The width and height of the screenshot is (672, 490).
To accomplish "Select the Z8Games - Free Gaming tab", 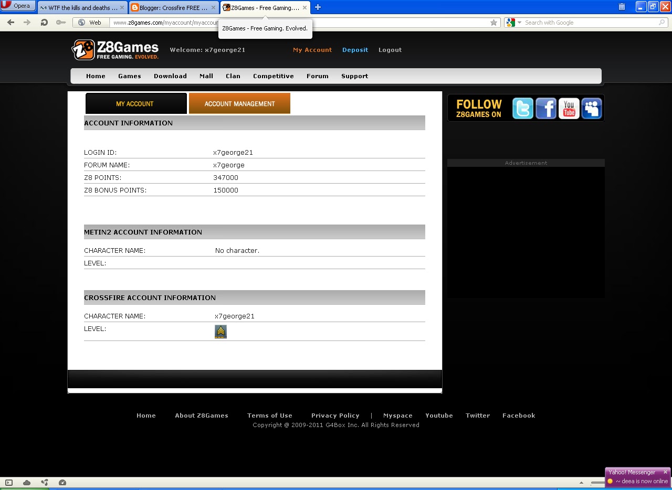I will [265, 8].
